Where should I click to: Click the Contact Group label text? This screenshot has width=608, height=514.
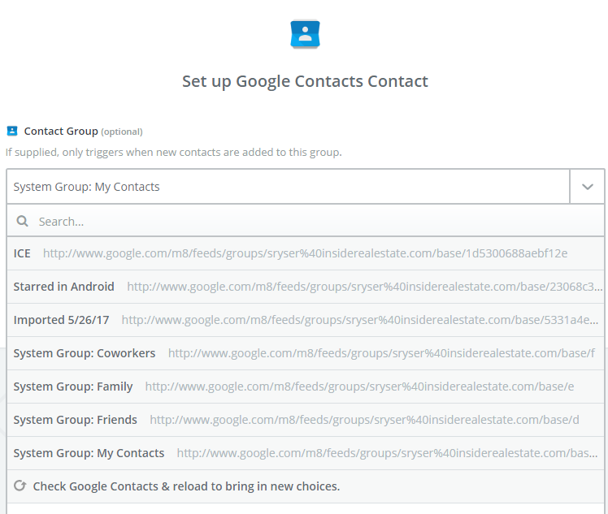(61, 132)
